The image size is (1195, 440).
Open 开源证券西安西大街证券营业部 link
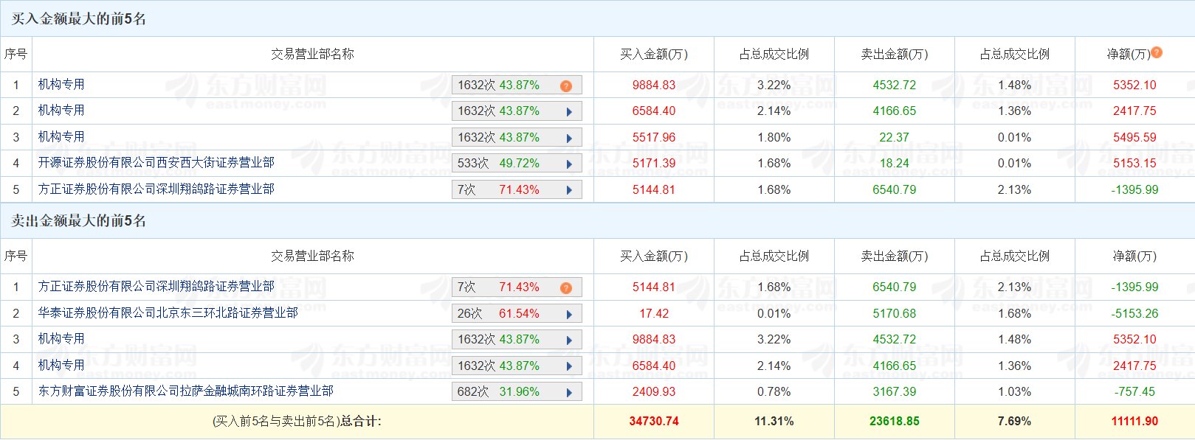pos(156,163)
